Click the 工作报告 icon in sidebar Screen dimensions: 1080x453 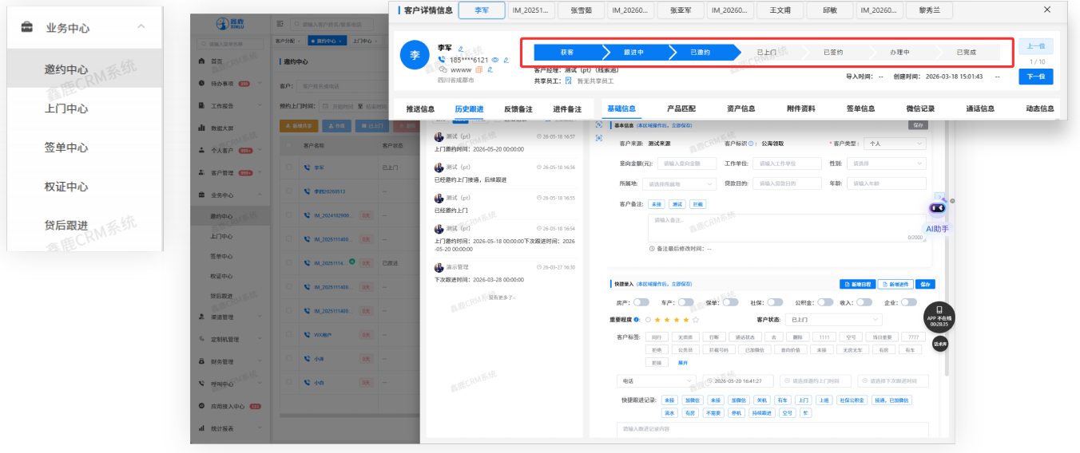201,105
